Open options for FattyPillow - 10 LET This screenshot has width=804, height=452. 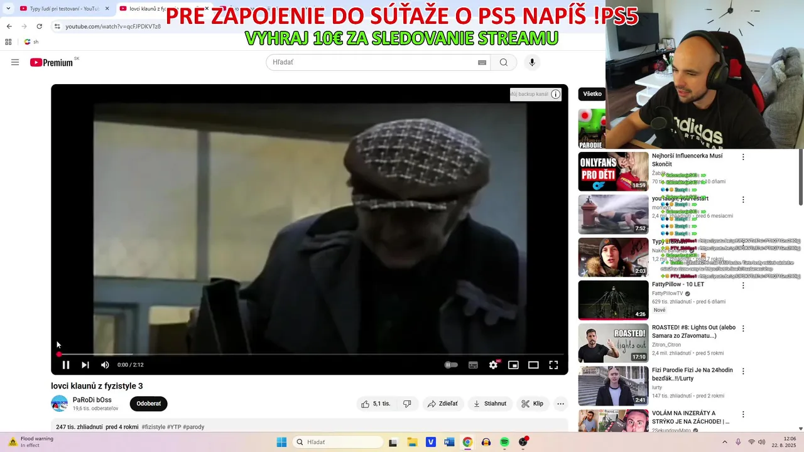[743, 285]
